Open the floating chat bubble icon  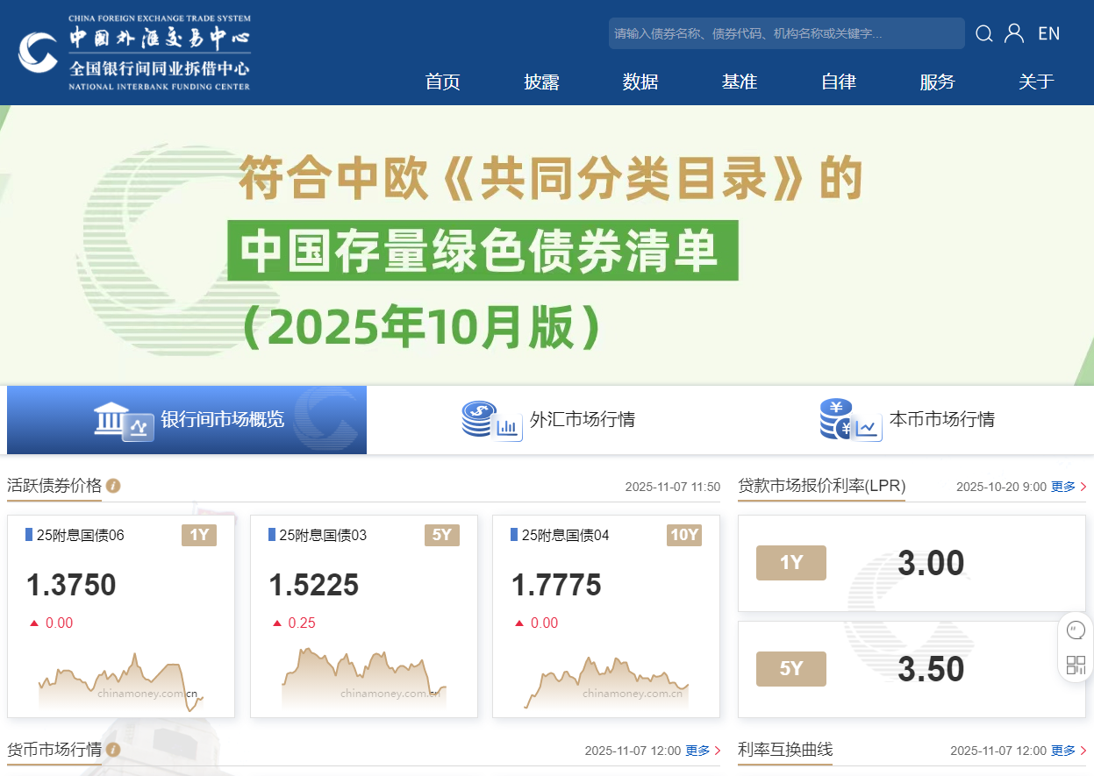(1075, 630)
